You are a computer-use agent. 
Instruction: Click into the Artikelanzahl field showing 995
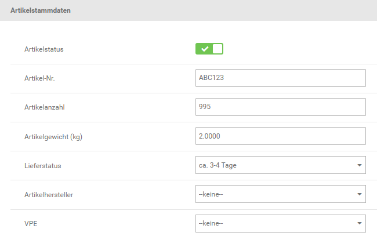(x=281, y=107)
